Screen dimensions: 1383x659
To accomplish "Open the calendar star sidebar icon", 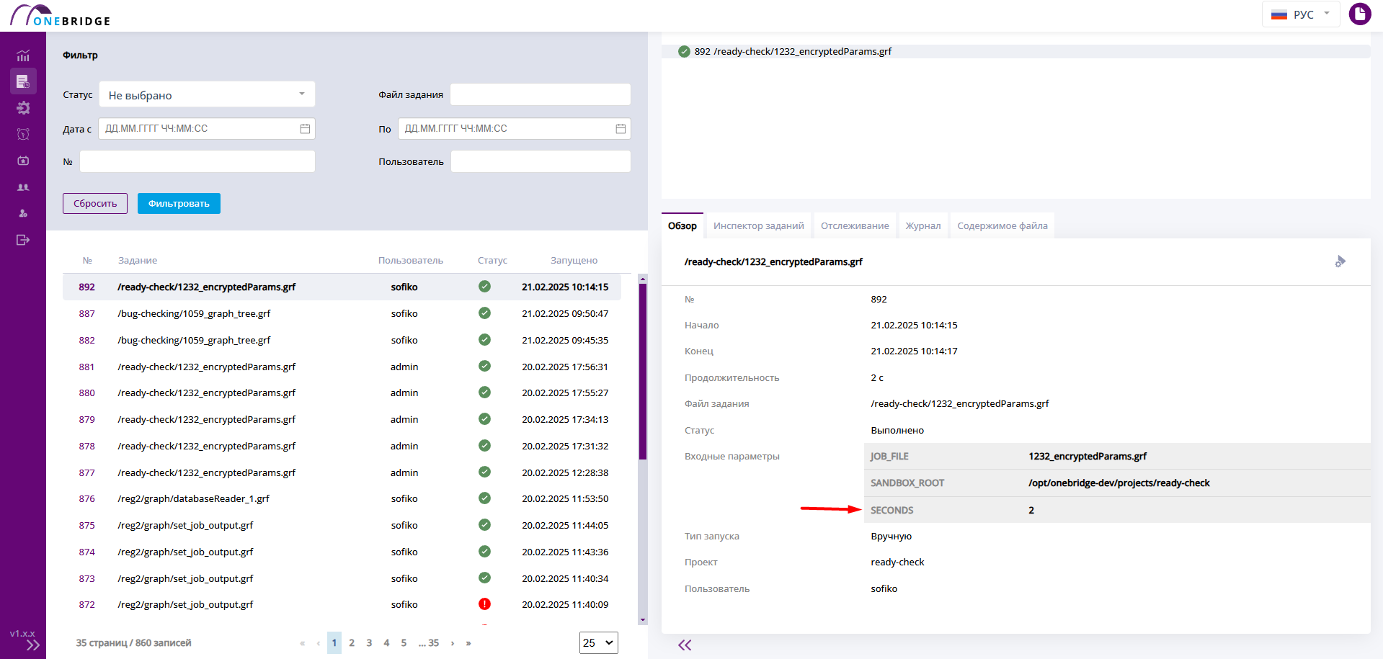I will pyautogui.click(x=23, y=161).
